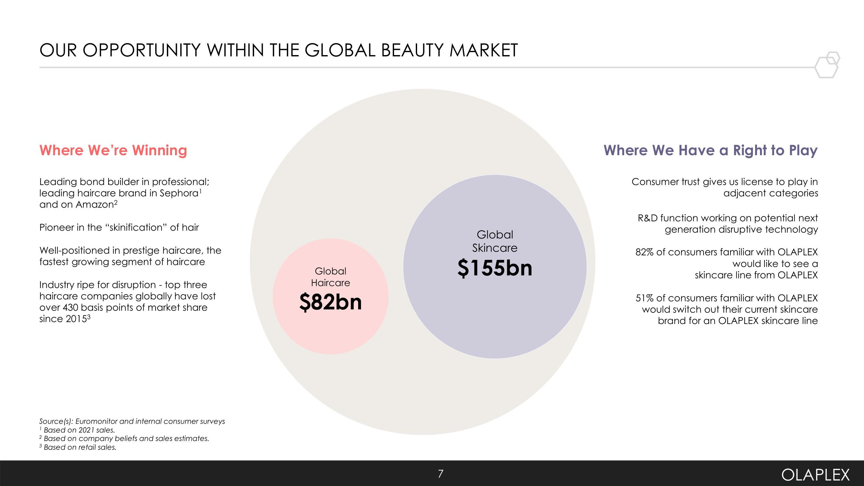Click the '$82bn' haircare figure
This screenshot has height=486, width=864.
(x=331, y=302)
